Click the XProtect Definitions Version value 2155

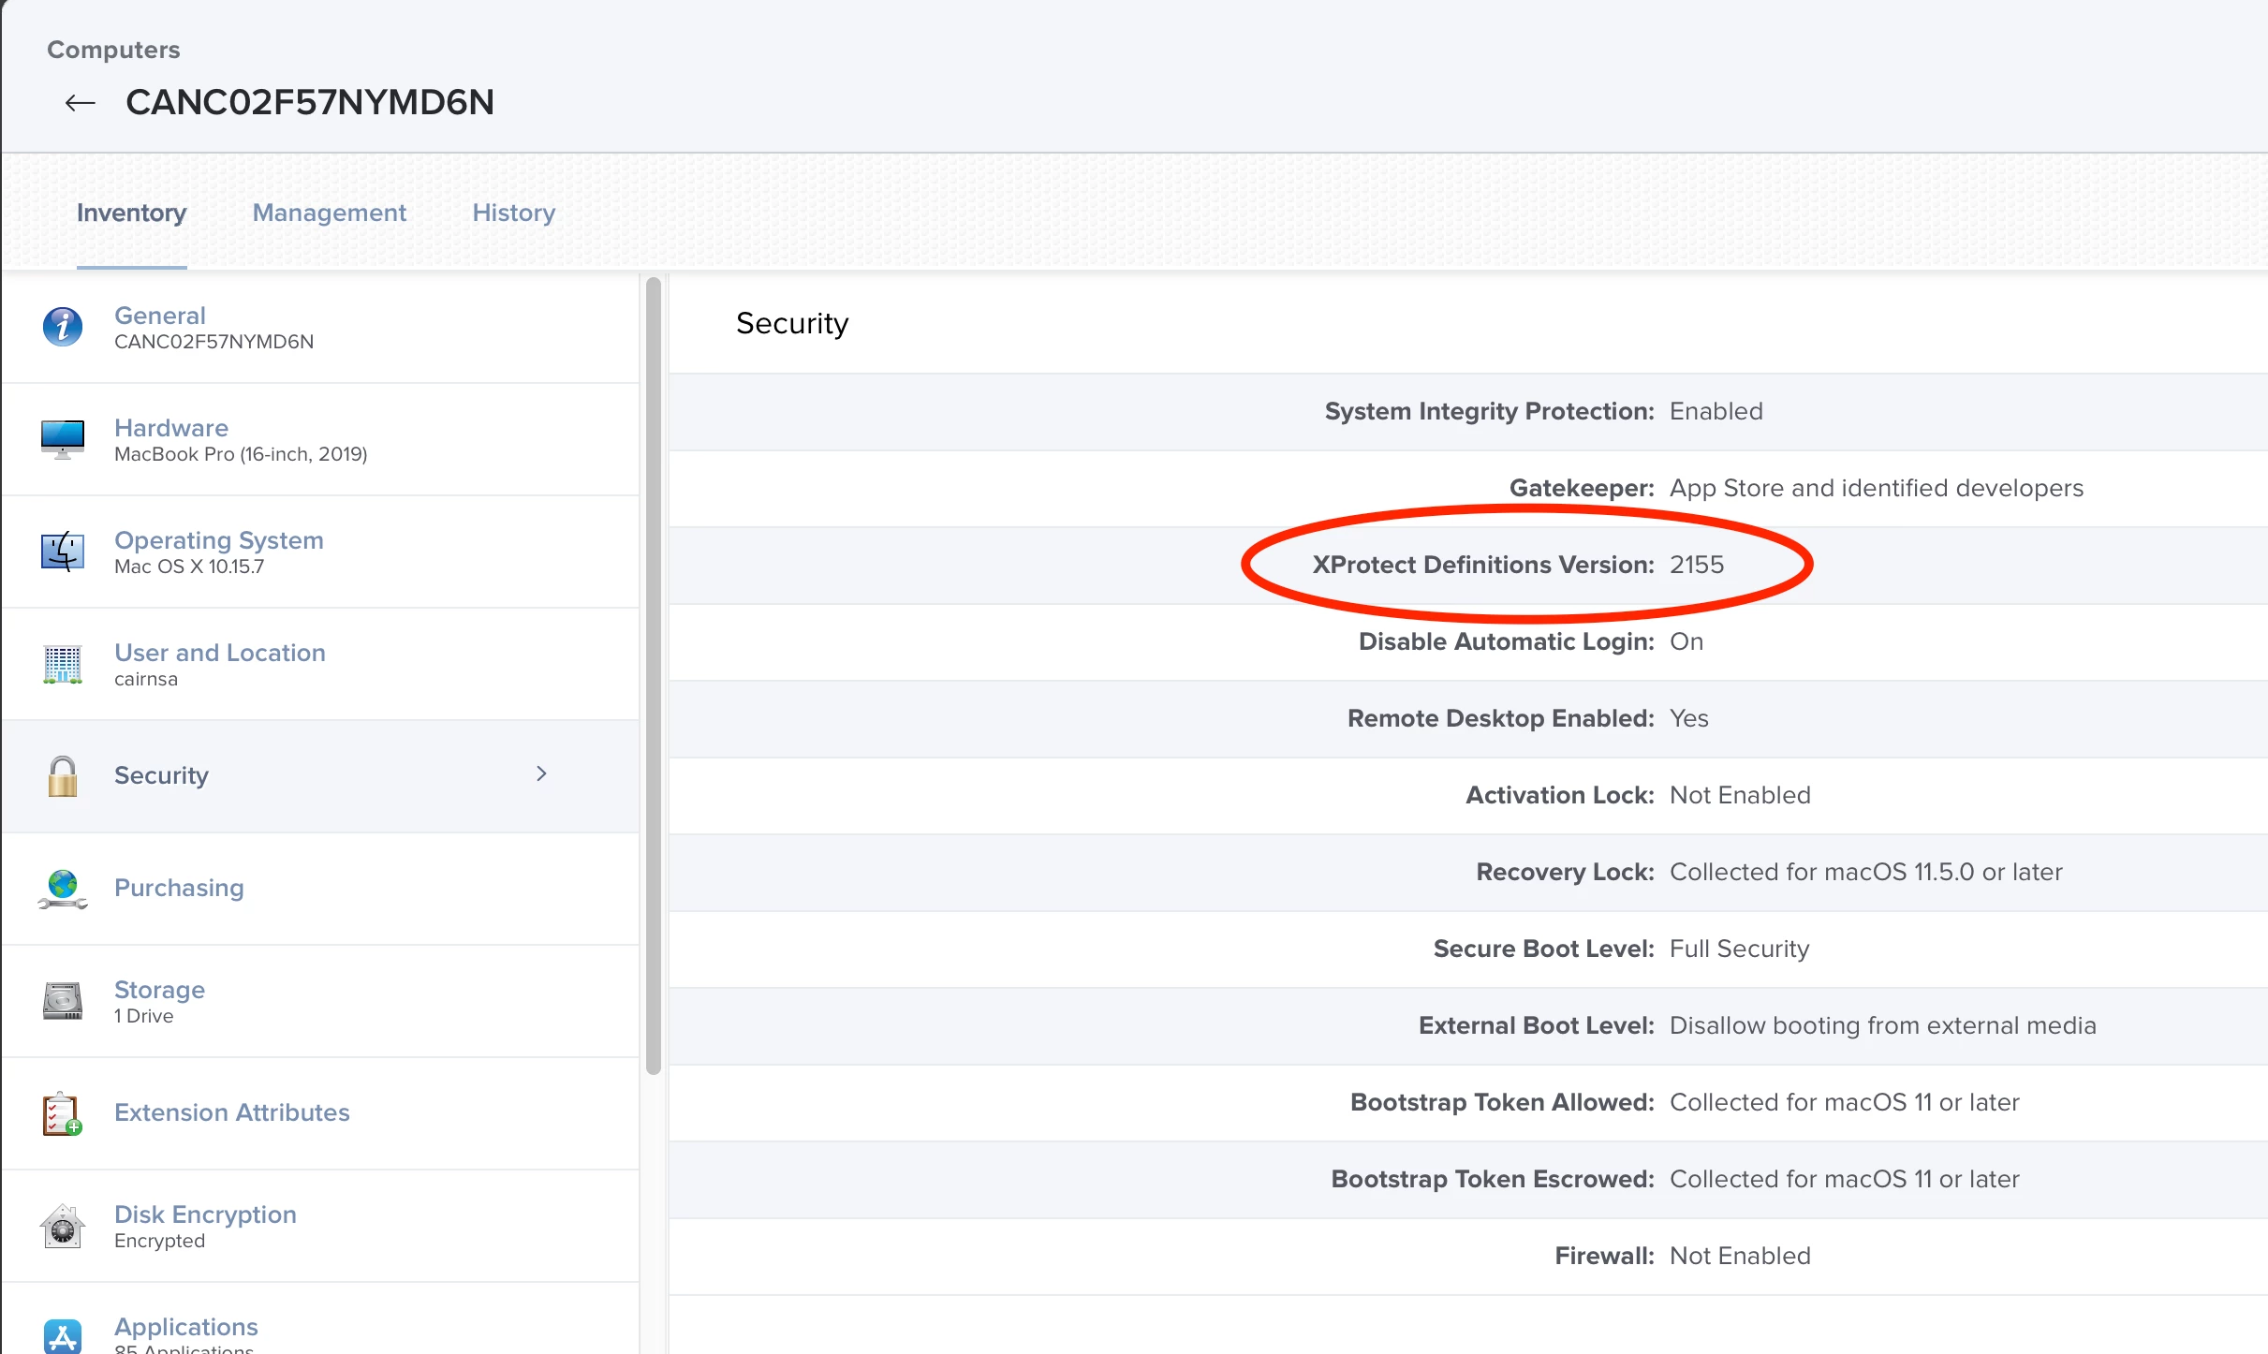click(x=1696, y=565)
